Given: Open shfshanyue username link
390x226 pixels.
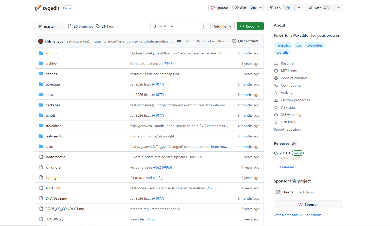Looking at the screenshot, I should click(x=54, y=41).
